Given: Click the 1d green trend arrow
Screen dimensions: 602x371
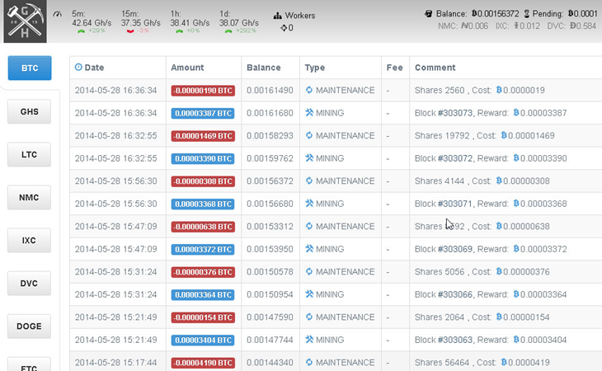Looking at the screenshot, I should [x=228, y=31].
